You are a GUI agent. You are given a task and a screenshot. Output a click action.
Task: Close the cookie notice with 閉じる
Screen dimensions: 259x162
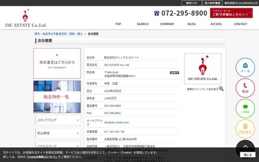pos(248,155)
